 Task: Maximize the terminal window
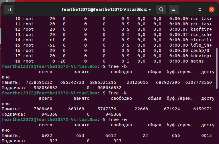(x=200, y=9)
